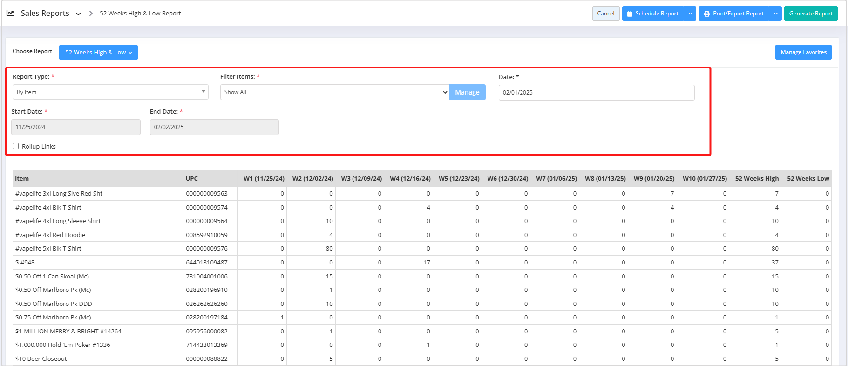Open the Report Type By Item dropdown
Viewport: 848px width, 366px height.
110,92
